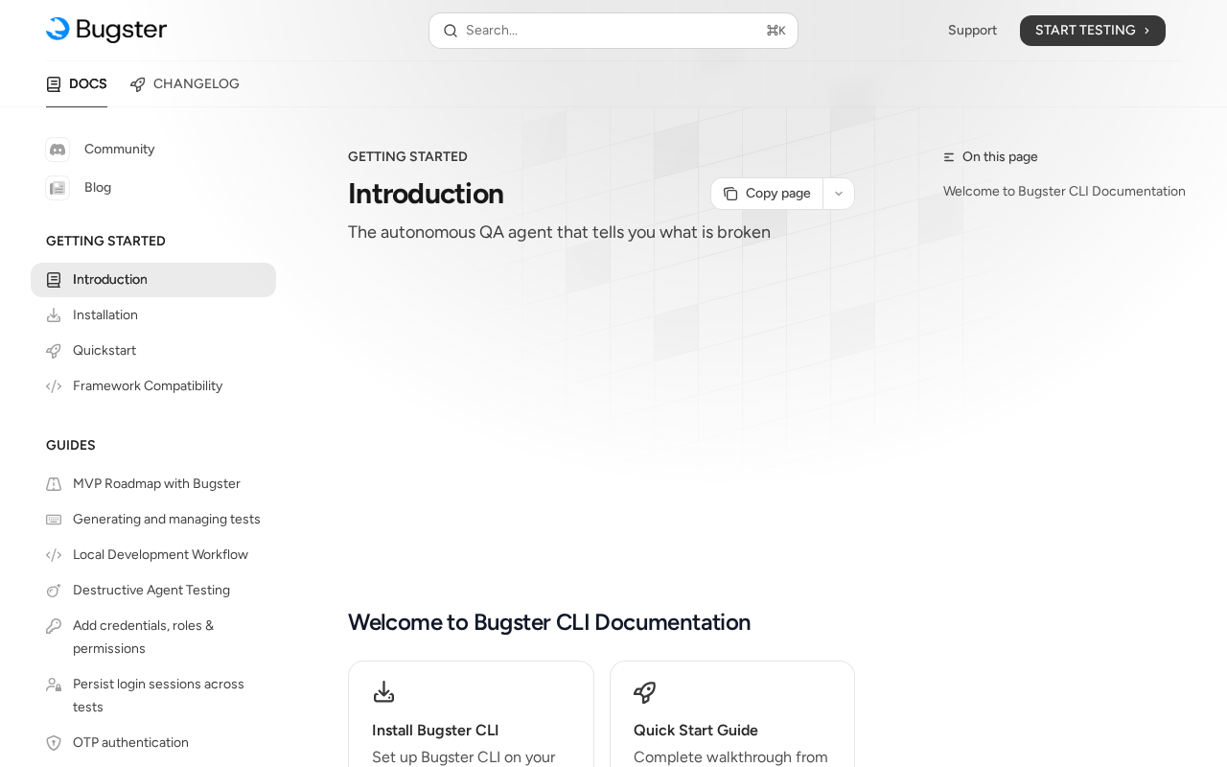1227x767 pixels.
Task: Click the Quickstart rocket icon in sidebar
Action: coord(54,351)
